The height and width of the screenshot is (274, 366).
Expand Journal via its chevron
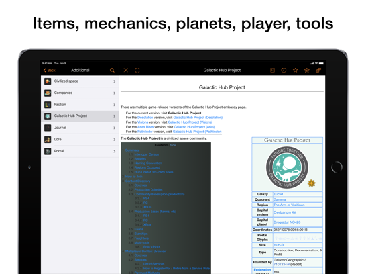tap(115, 128)
